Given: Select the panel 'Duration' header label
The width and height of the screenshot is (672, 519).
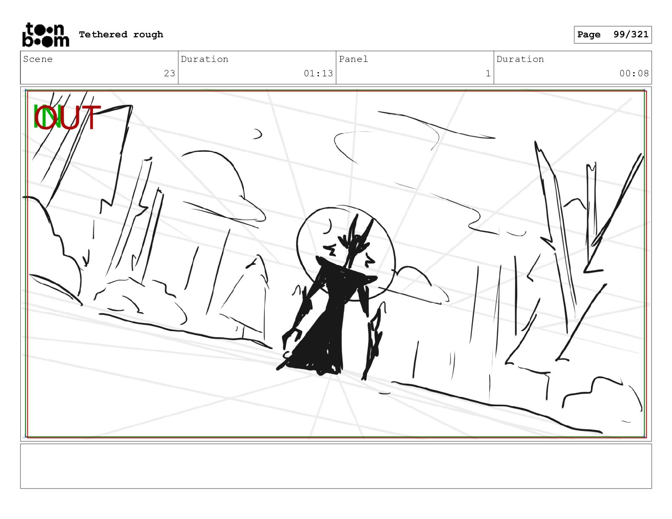Looking at the screenshot, I should click(520, 59).
